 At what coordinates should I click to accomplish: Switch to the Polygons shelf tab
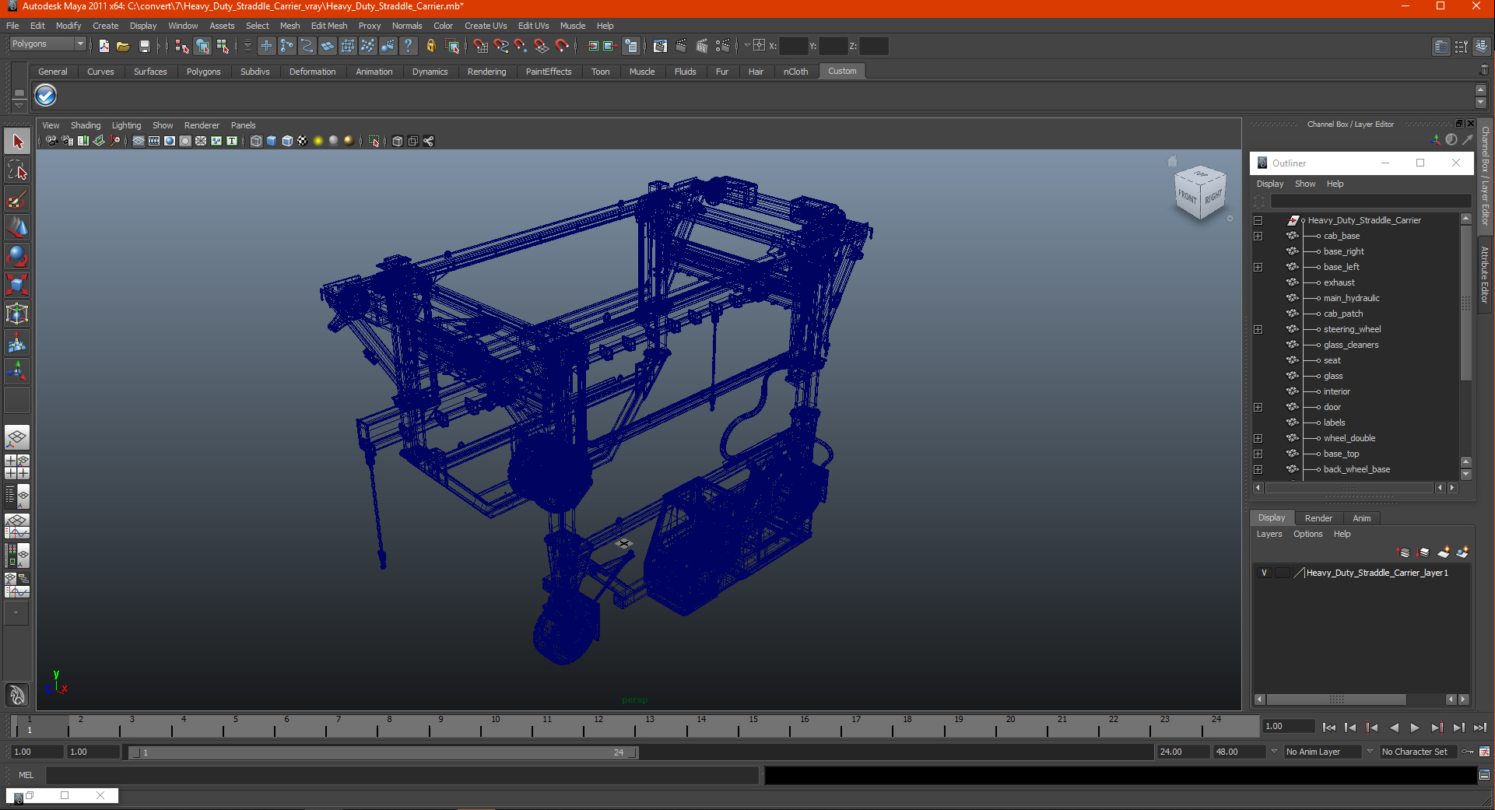click(203, 72)
